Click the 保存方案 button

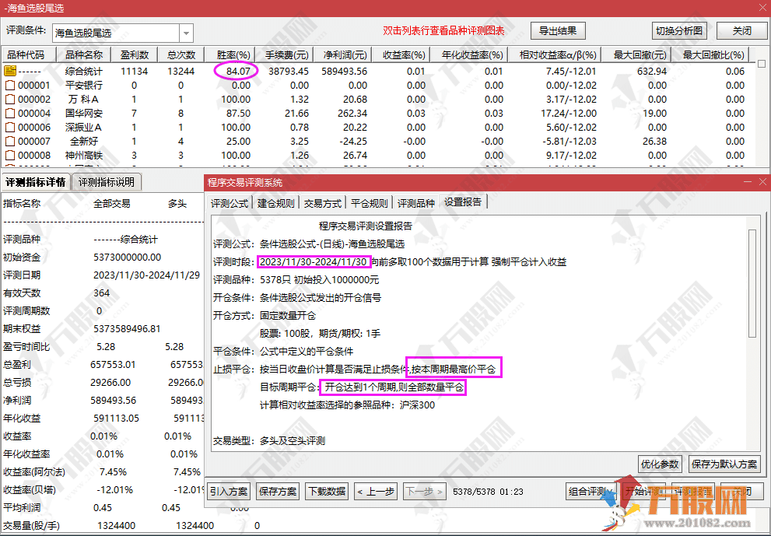tap(277, 491)
